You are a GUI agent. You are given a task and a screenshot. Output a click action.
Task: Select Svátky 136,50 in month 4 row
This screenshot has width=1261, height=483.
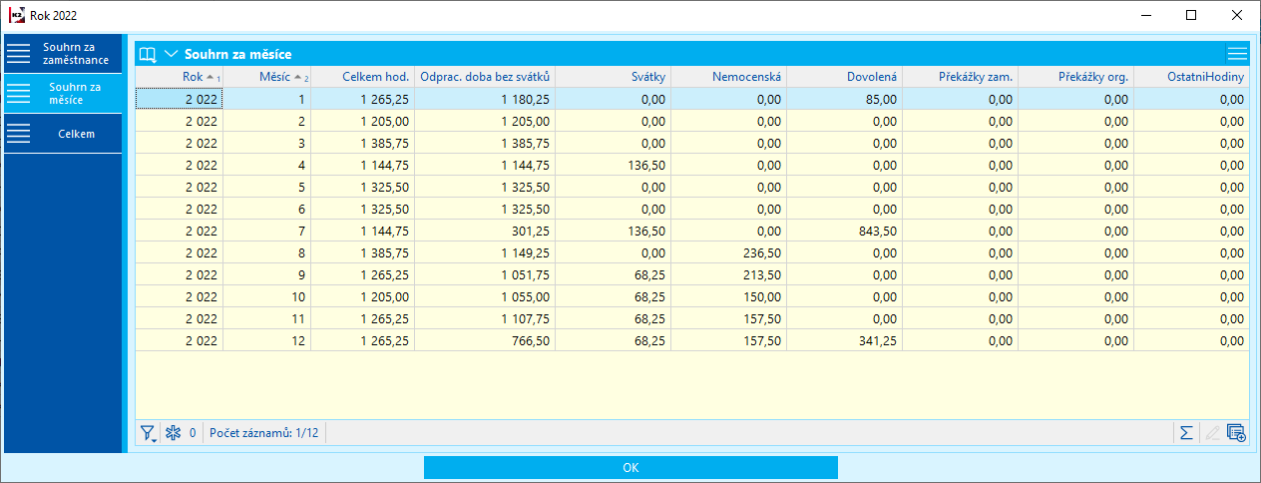click(613, 165)
